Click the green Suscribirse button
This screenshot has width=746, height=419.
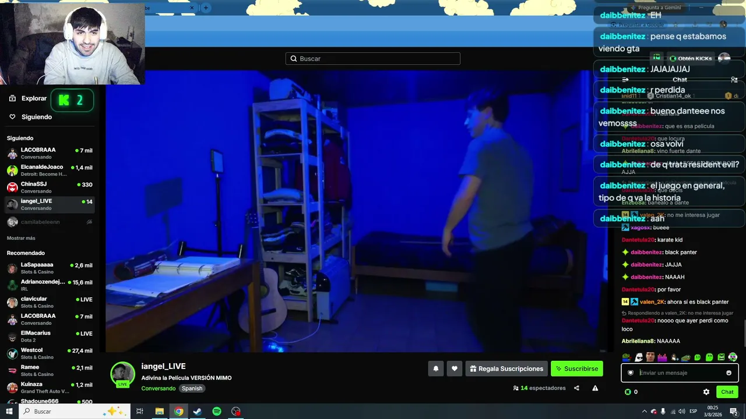pyautogui.click(x=577, y=368)
